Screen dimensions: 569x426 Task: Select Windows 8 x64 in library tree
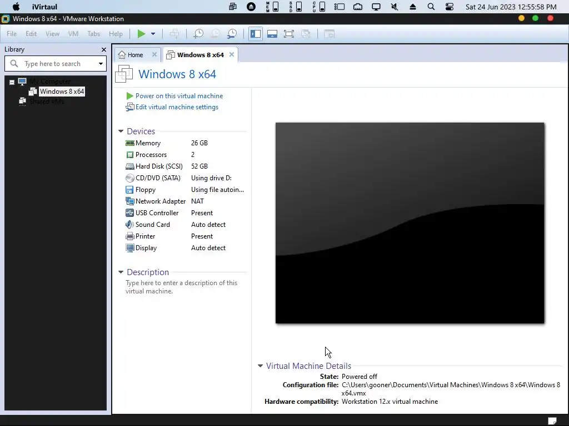coord(62,92)
